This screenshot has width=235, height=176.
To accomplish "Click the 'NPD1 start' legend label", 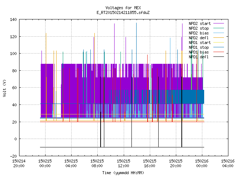I will point(200,43).
